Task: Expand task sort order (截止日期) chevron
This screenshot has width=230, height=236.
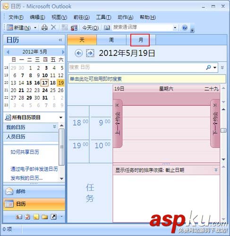Action: click(216, 170)
